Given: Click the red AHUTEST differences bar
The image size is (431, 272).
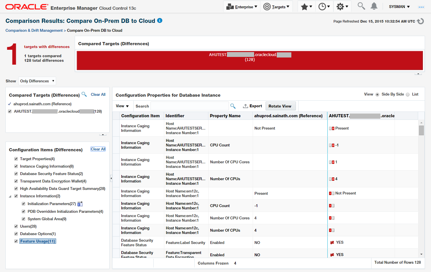Looking at the screenshot, I should (250, 60).
